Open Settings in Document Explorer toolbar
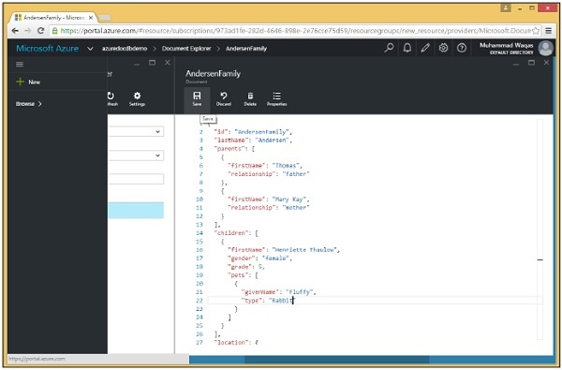Screen dimensions: 562x370 pos(137,99)
